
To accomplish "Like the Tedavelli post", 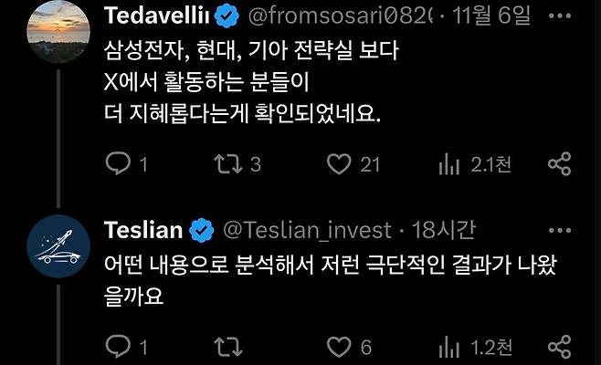I will (340, 164).
